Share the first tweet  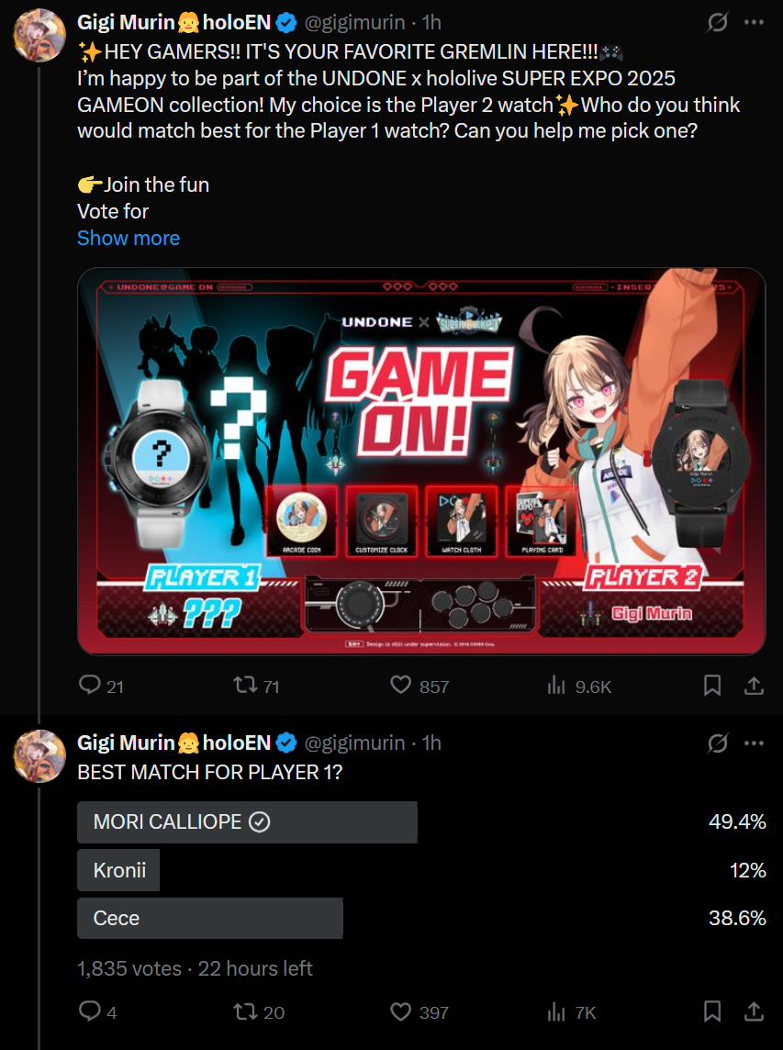753,686
